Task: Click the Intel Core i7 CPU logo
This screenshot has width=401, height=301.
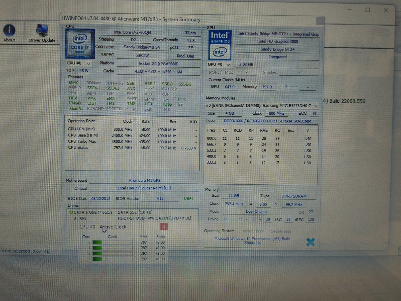Action: point(80,43)
